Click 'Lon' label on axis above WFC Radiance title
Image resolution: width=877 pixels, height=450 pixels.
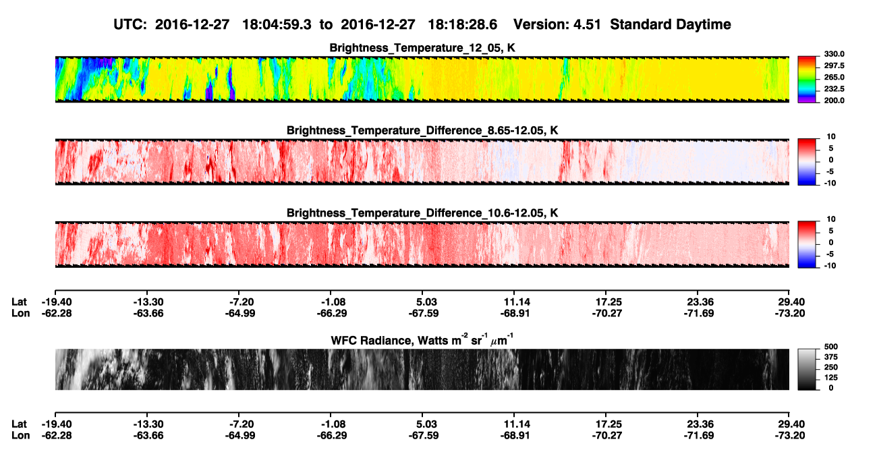[20, 312]
